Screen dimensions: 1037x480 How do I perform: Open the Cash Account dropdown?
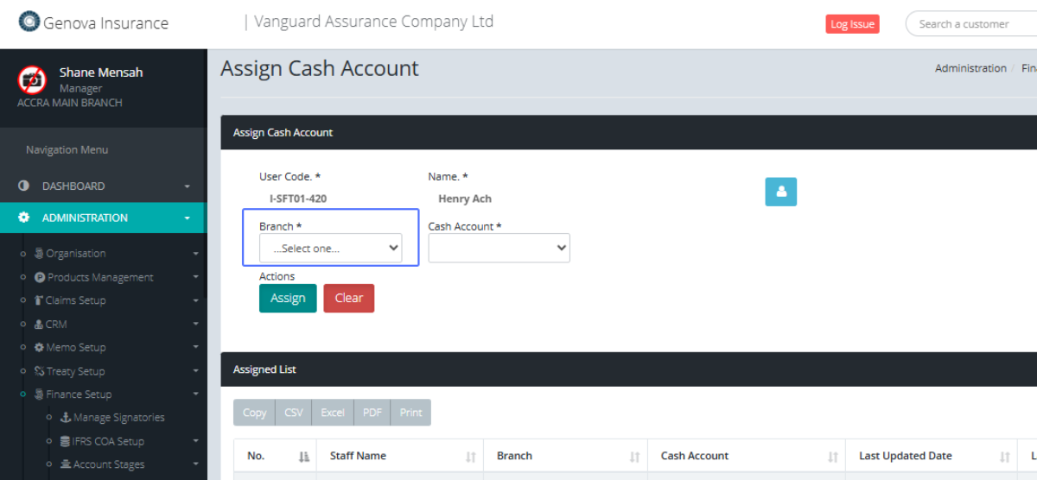coord(499,248)
